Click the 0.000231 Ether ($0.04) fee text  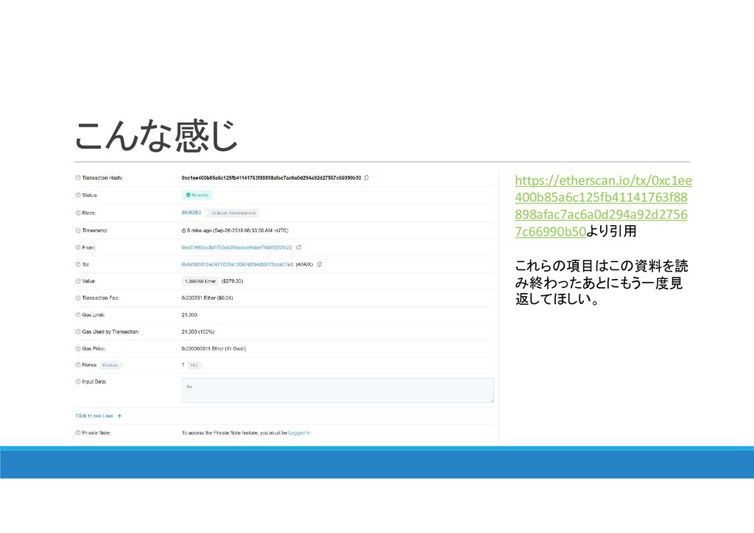[x=207, y=298]
